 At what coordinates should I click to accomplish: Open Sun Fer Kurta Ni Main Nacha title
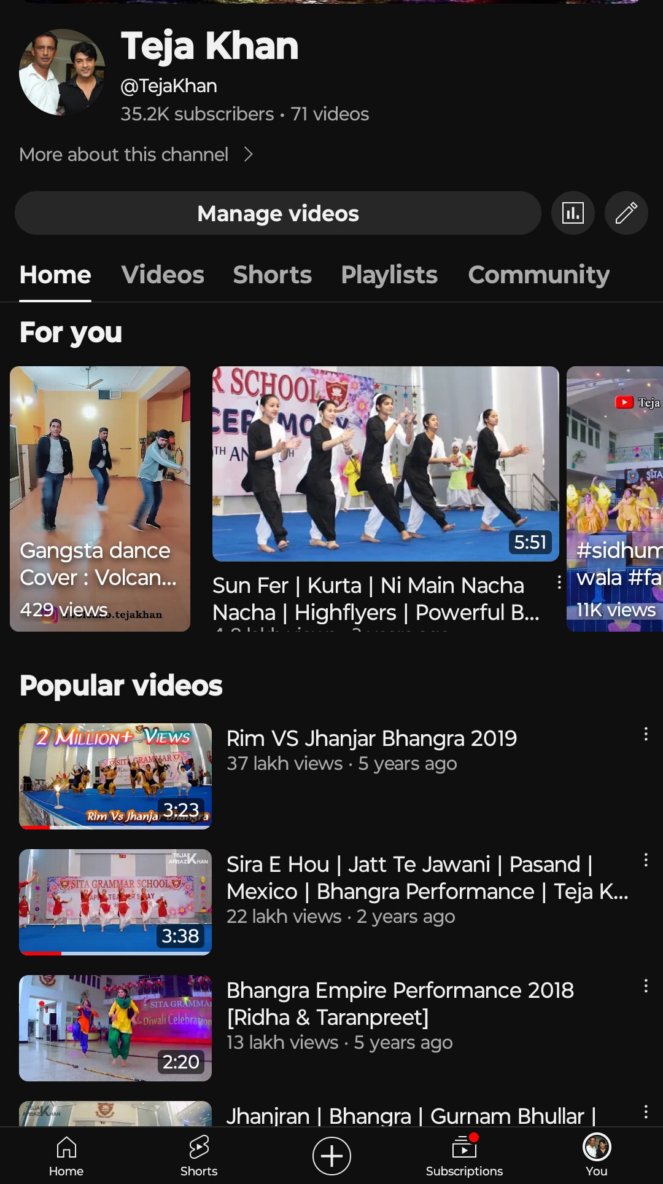376,598
